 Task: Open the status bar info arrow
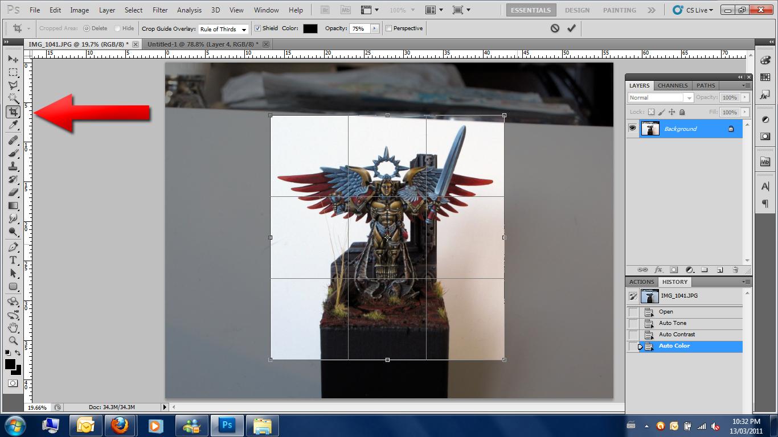(x=165, y=407)
